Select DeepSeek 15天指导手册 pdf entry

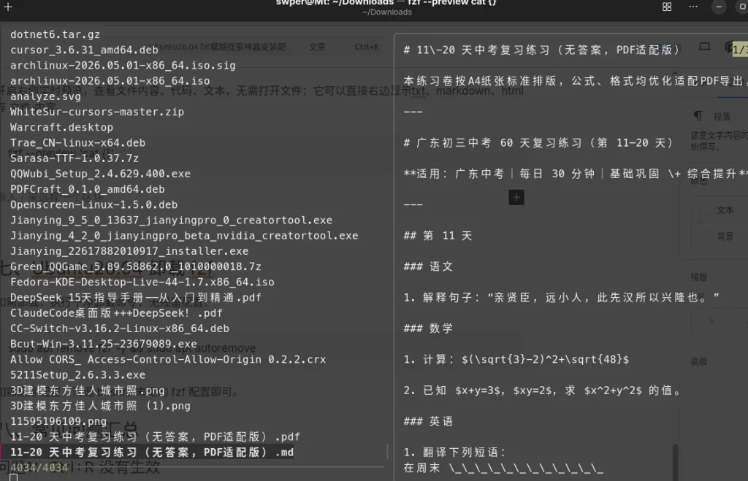coord(135,298)
